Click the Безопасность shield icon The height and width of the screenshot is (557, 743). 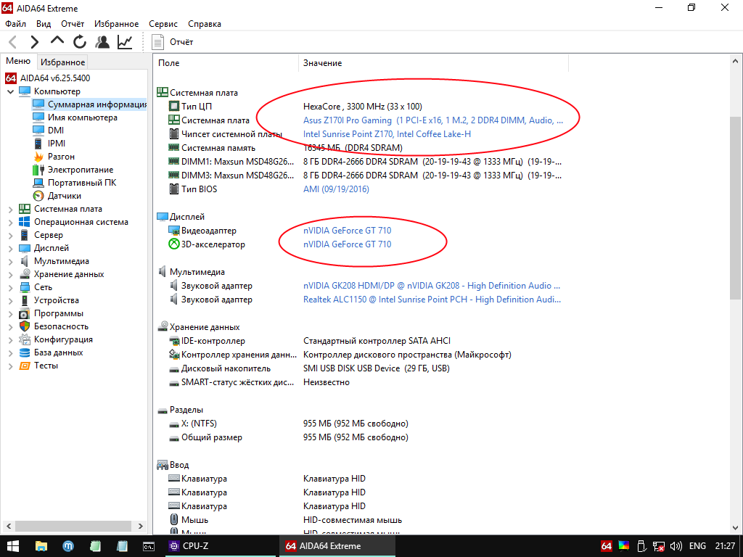click(24, 326)
